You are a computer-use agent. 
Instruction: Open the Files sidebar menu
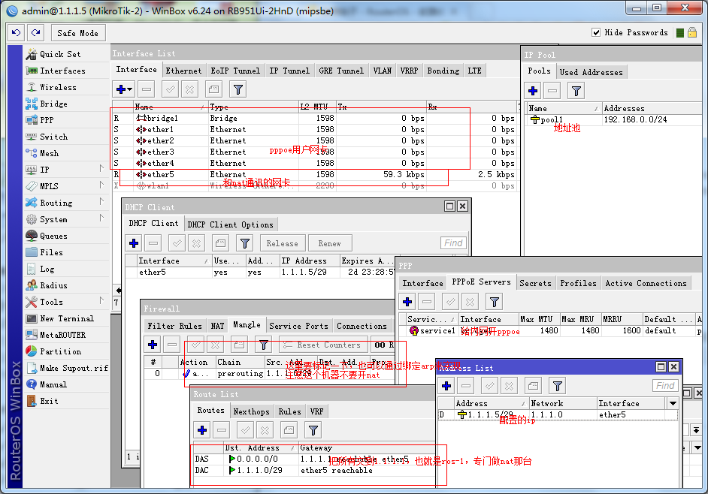click(x=51, y=253)
